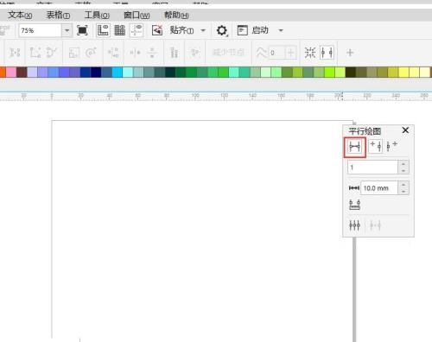Click the curve smoothness wave icon
This screenshot has width=432, height=342.
pos(262,53)
